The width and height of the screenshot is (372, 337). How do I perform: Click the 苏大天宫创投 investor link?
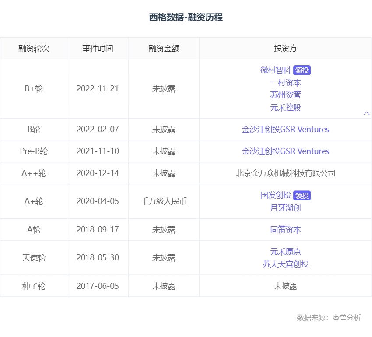click(x=285, y=264)
